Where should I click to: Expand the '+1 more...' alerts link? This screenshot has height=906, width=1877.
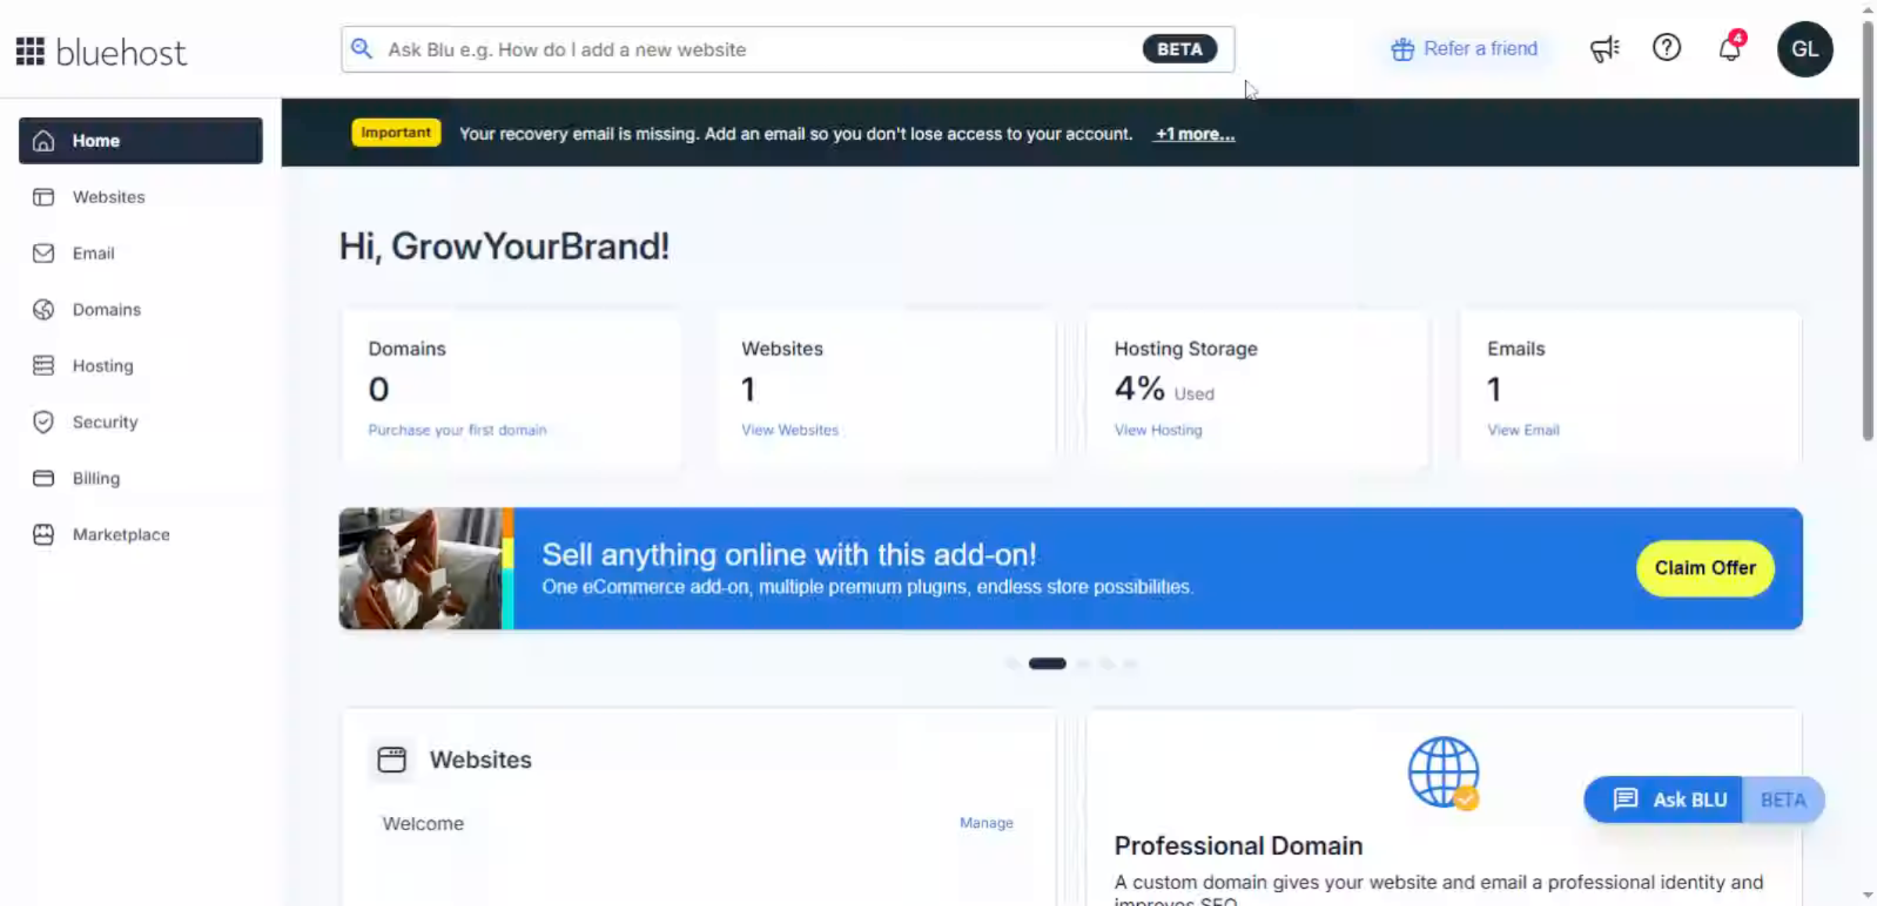(x=1194, y=134)
